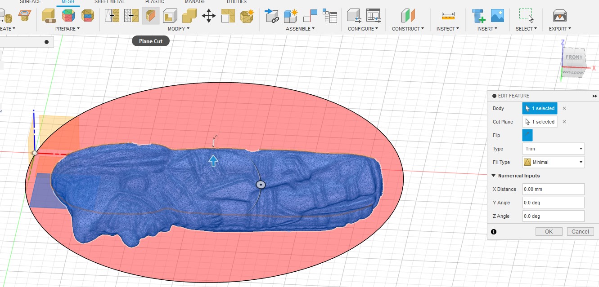The width and height of the screenshot is (599, 287).
Task: Switch to the Sheet Metal tab
Action: click(x=109, y=2)
